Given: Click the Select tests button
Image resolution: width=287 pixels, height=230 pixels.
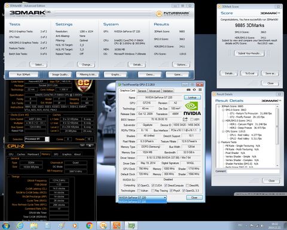Looking at the screenshot, I should [x=38, y=65].
